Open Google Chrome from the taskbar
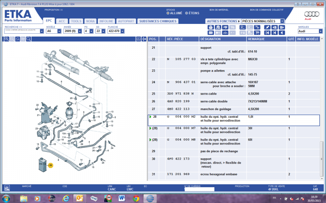 click(x=136, y=199)
